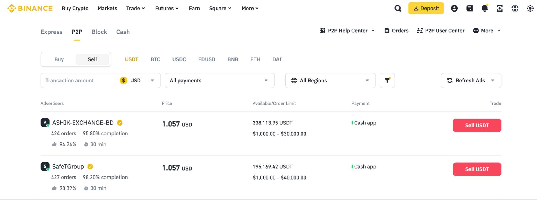Select the P2P tab

coord(77,32)
